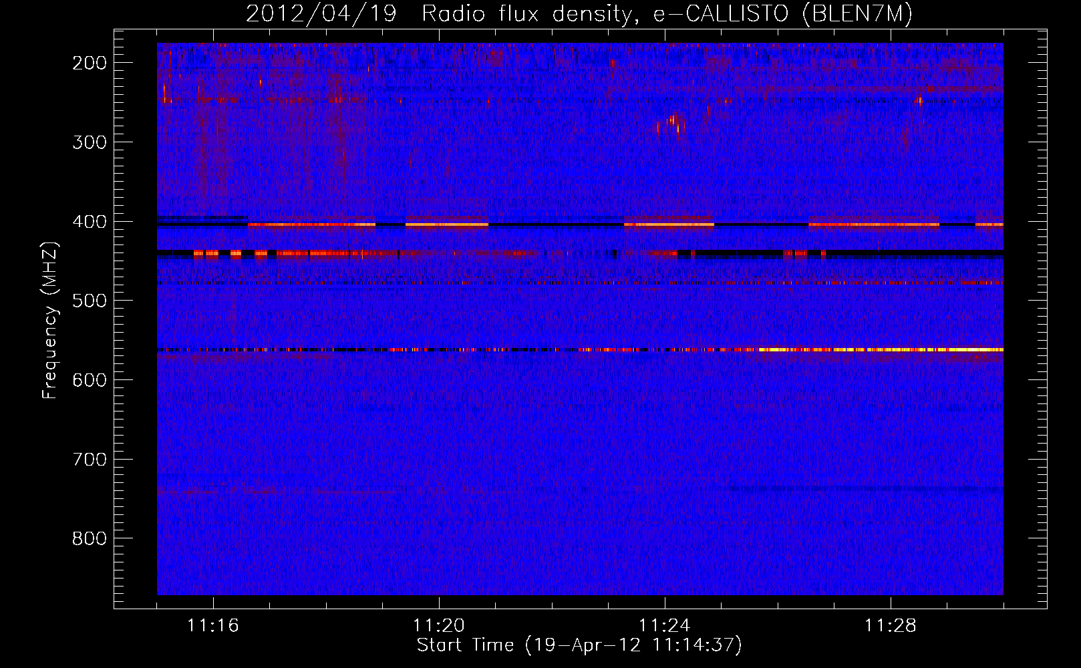The height and width of the screenshot is (668, 1081).
Task: Select the 700 frequency axis label
Action: pyautogui.click(x=90, y=460)
